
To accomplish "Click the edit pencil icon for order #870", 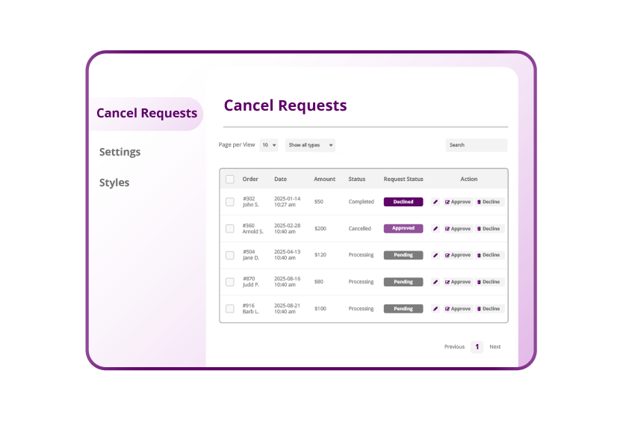I will 436,282.
